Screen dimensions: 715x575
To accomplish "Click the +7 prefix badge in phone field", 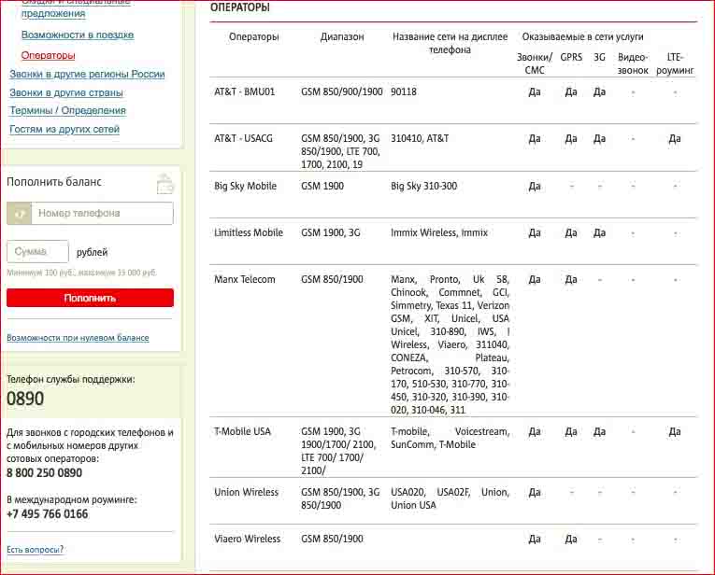I will [20, 214].
